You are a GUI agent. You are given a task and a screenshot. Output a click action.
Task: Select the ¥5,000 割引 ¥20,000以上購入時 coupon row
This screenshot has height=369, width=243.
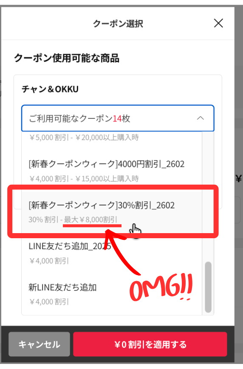click(112, 139)
